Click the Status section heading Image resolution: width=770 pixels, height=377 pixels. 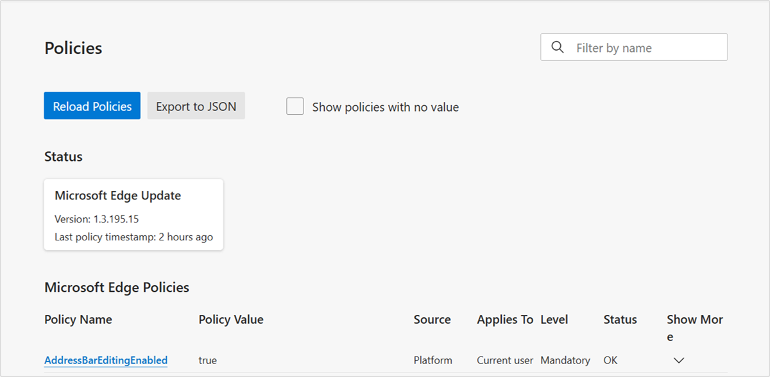(63, 156)
